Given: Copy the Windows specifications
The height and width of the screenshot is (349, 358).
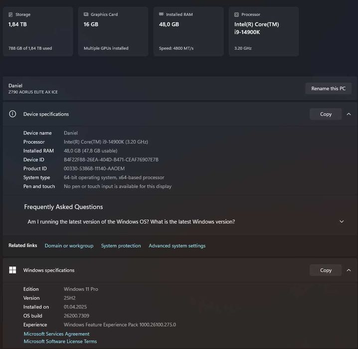Looking at the screenshot, I should coord(326,270).
